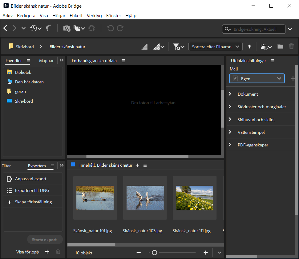This screenshot has height=259, width=299.
Task: Click Exportera till DNG
Action: point(32,190)
